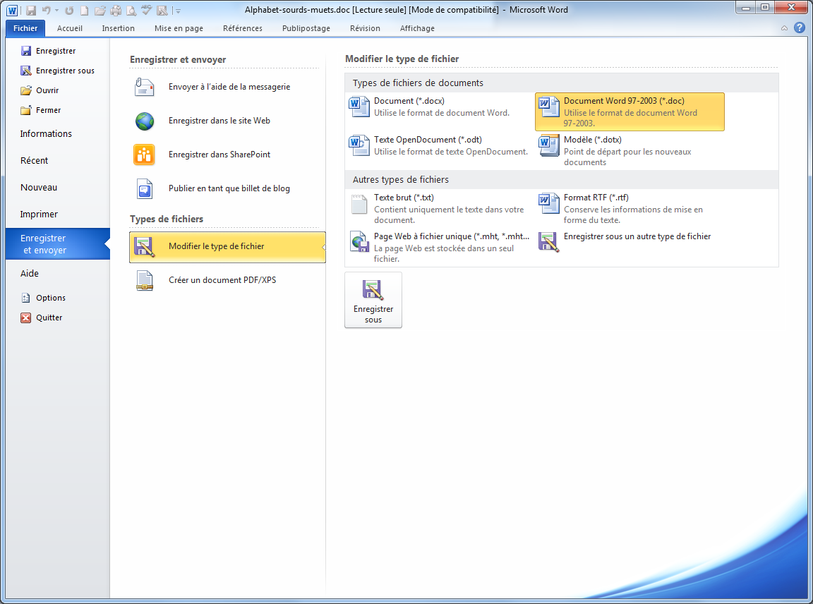
Task: Click the Redo icon in quick access toolbar
Action: (x=69, y=11)
